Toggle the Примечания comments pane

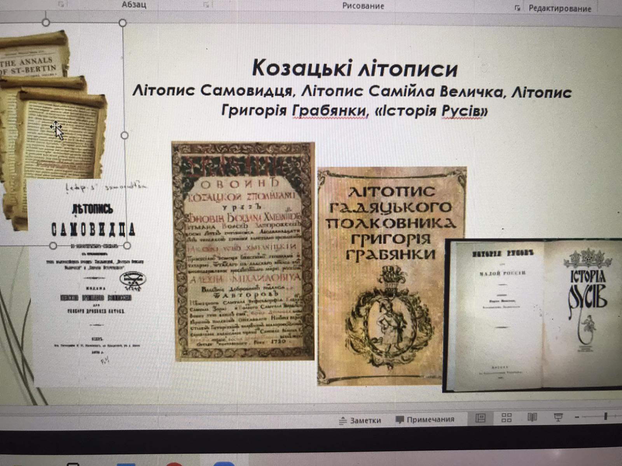(425, 419)
